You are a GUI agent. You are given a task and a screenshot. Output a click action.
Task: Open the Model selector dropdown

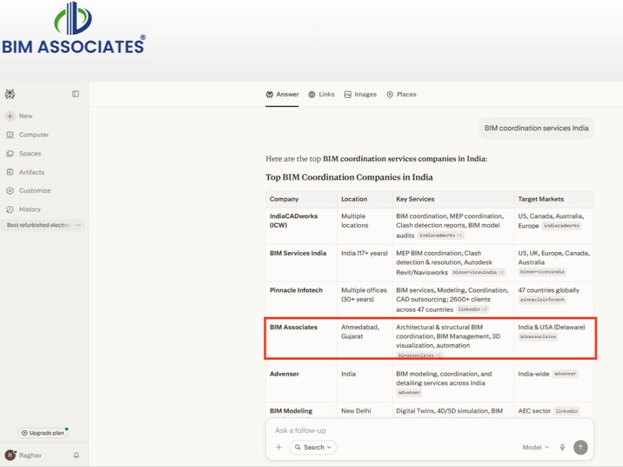pos(536,447)
